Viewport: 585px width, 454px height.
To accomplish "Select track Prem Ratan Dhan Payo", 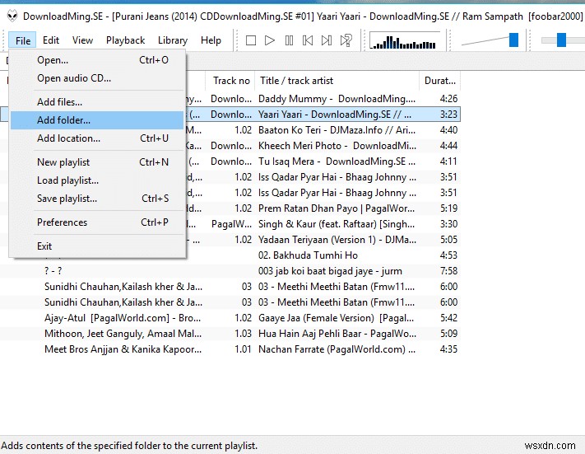I will [337, 208].
